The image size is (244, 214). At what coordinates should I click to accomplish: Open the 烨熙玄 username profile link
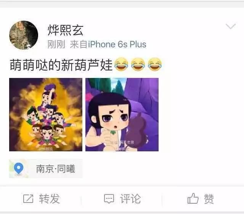click(x=65, y=30)
